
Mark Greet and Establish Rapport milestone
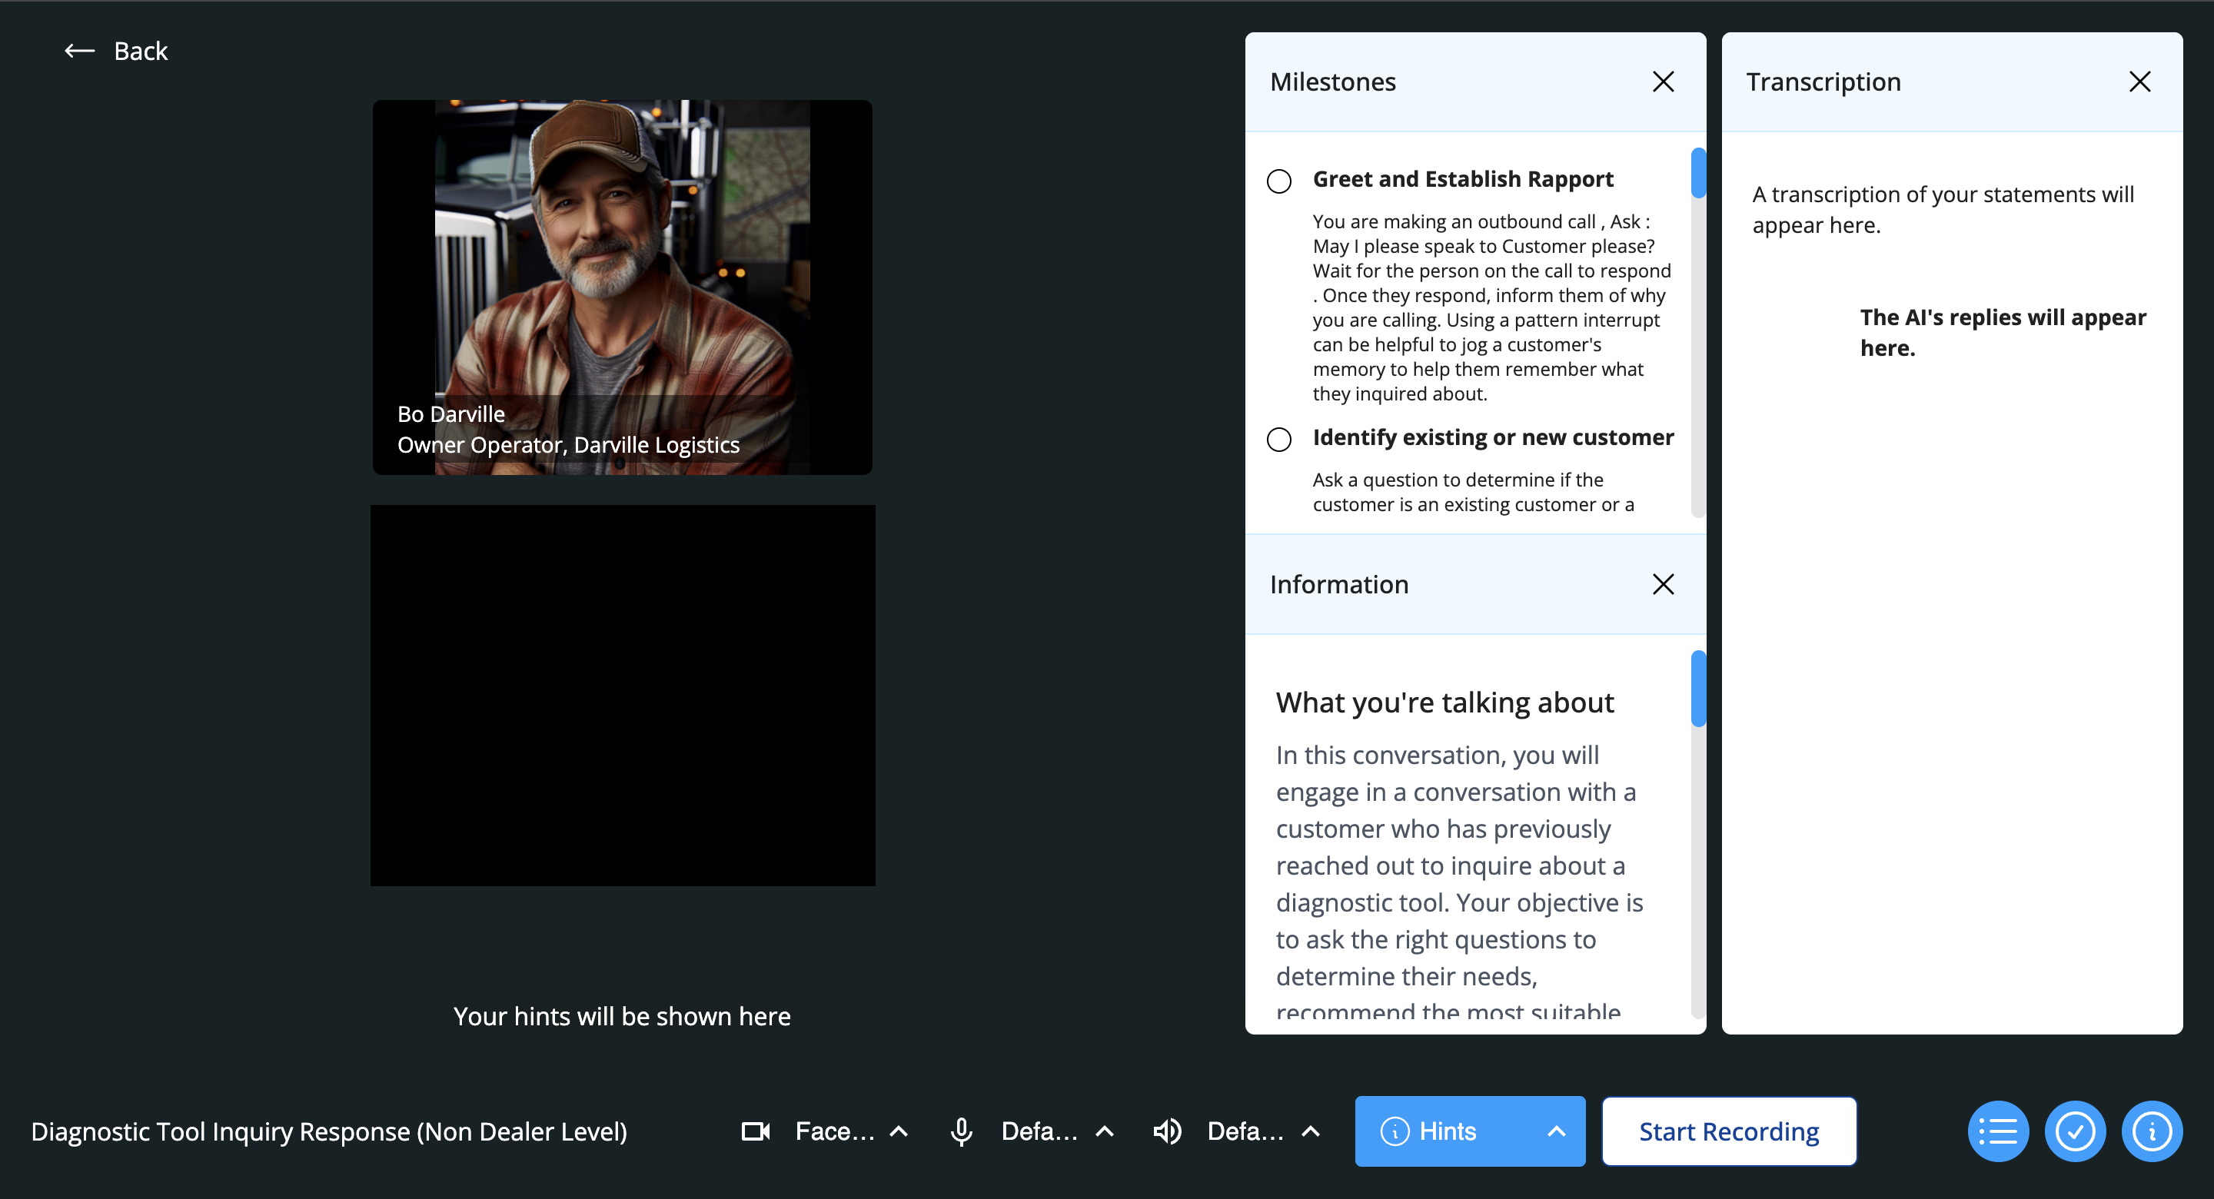pos(1279,181)
